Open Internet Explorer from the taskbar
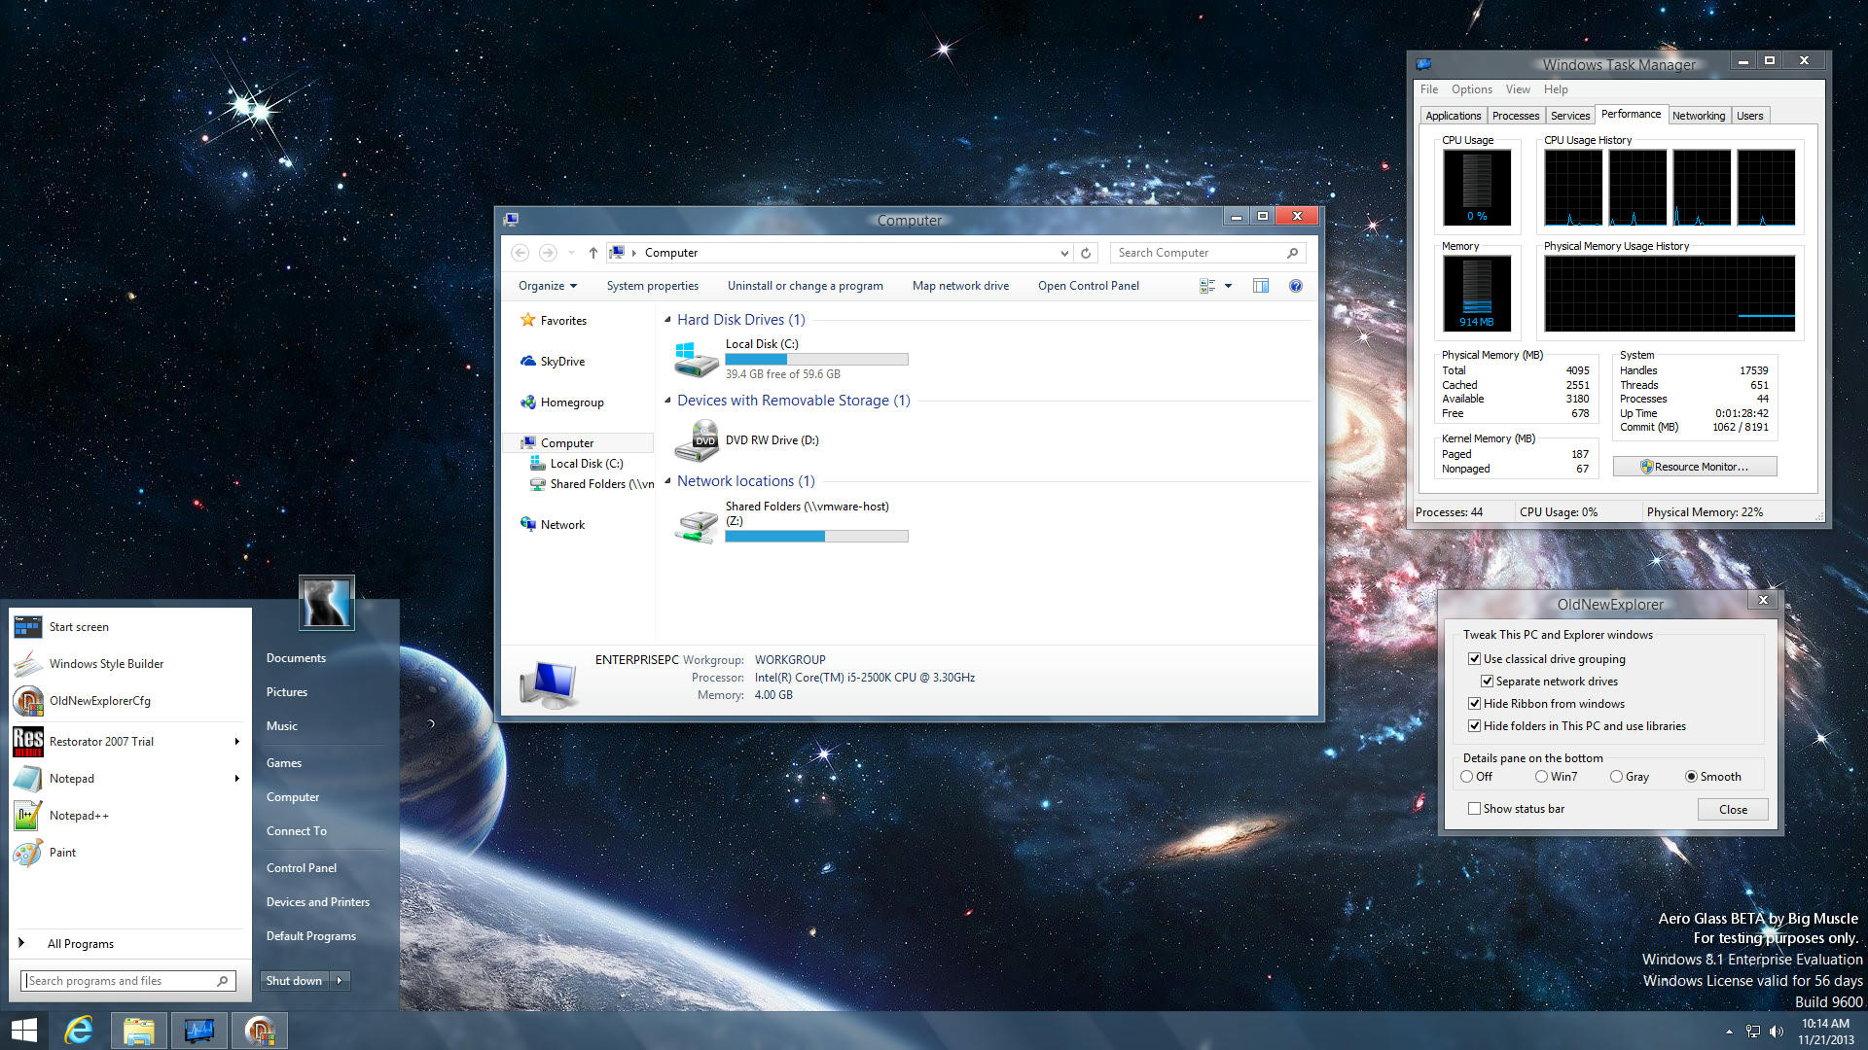The width and height of the screenshot is (1868, 1050). point(78,1031)
